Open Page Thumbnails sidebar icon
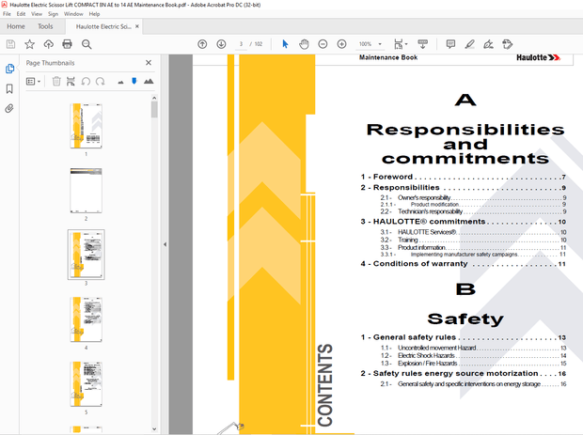Screen dimensions: 583x435 [x=9, y=69]
